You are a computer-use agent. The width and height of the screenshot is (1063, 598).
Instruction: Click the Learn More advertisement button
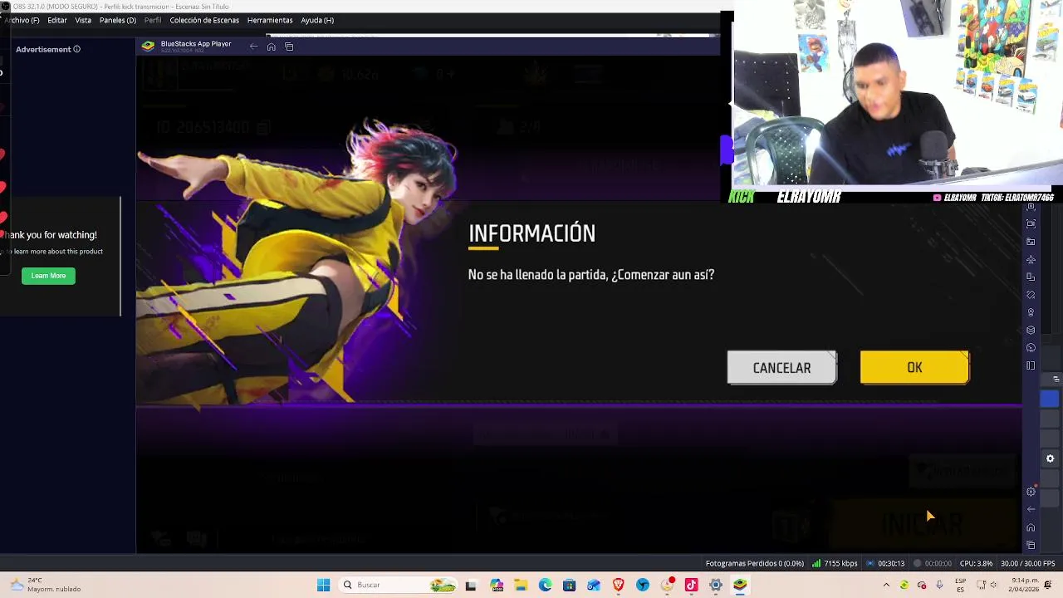coord(48,275)
